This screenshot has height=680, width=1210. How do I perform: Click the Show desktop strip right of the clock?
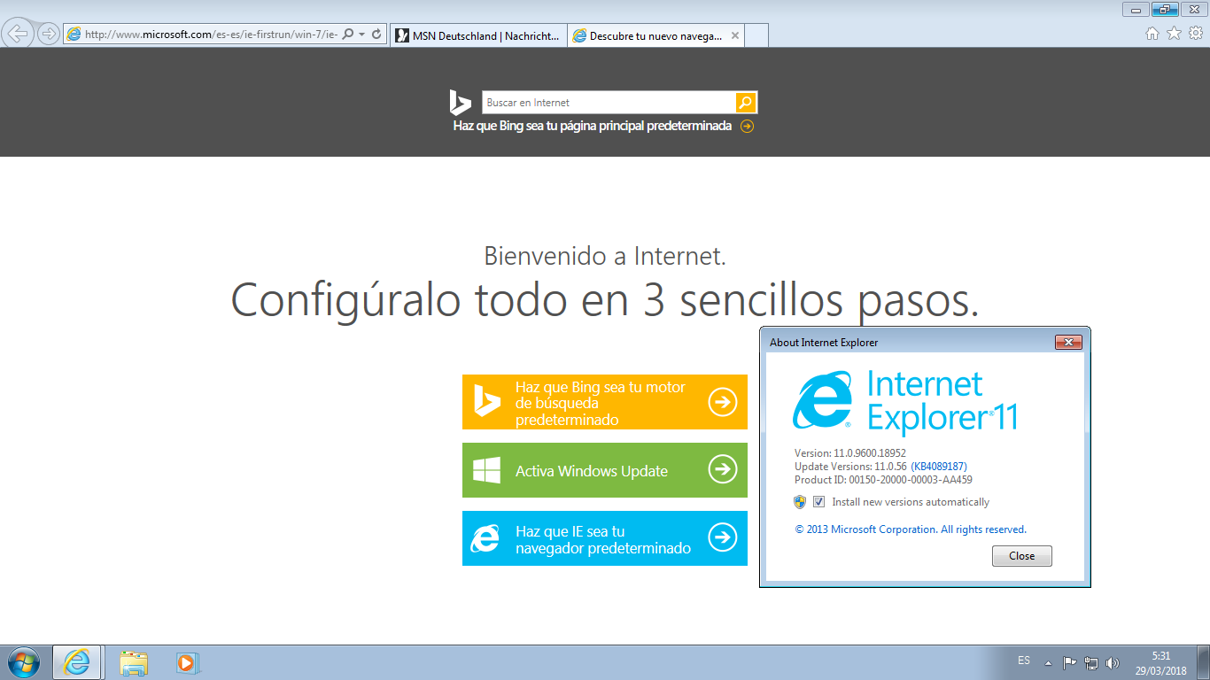click(x=1203, y=662)
